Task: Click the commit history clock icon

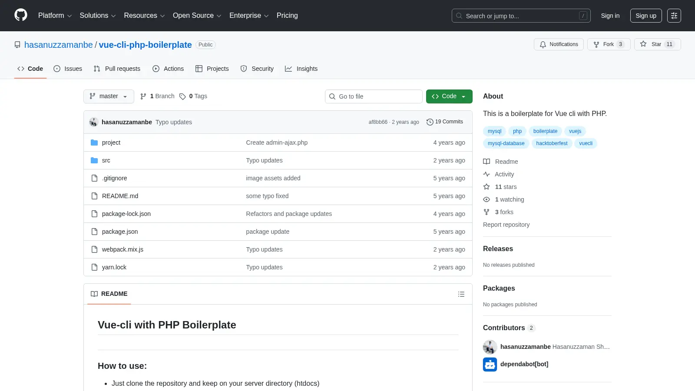Action: pos(430,122)
